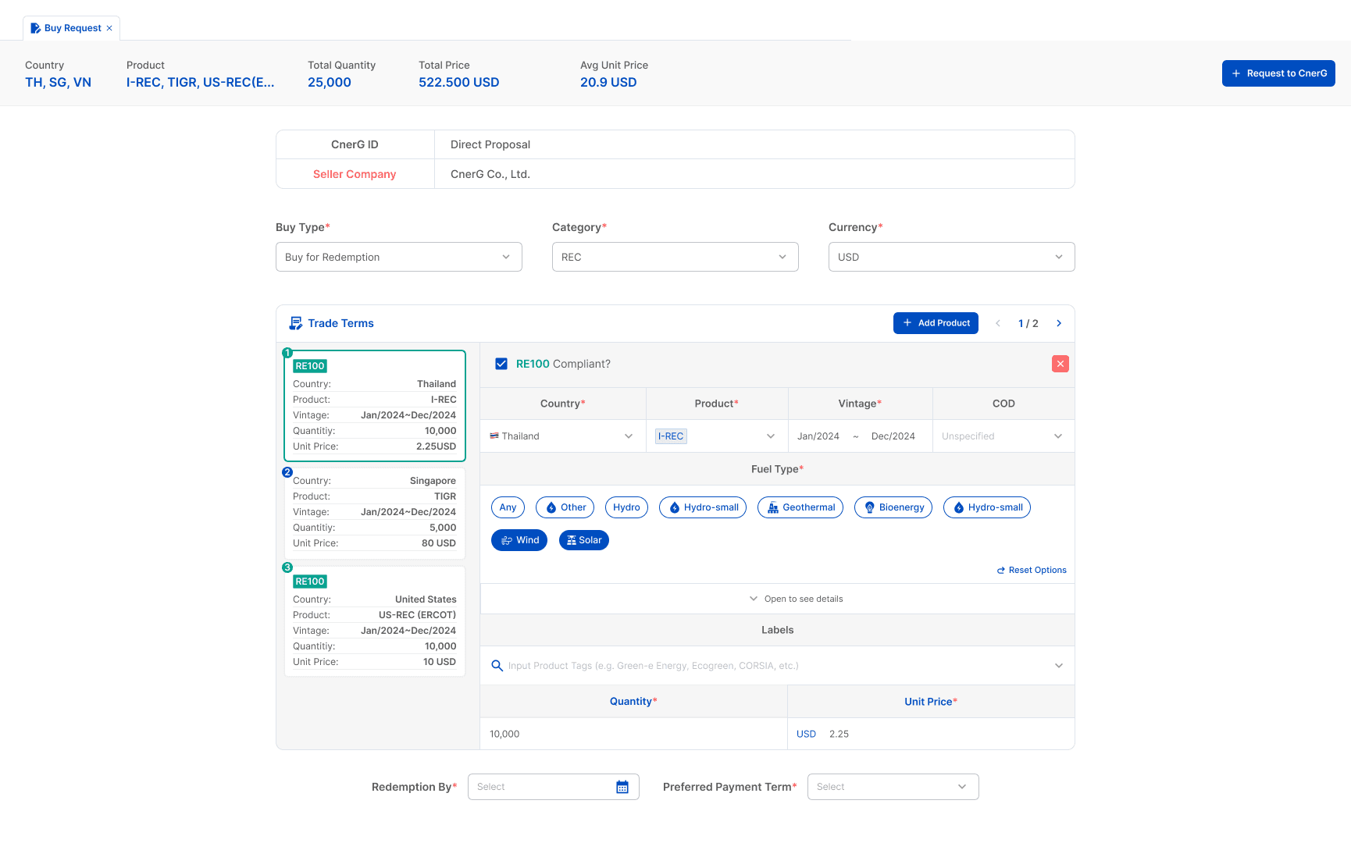
Task: Select the Wind fuel type icon
Action: [519, 539]
